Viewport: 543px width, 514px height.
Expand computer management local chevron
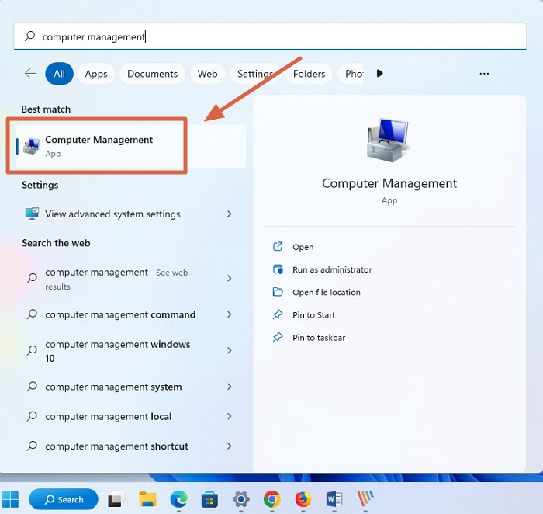230,416
